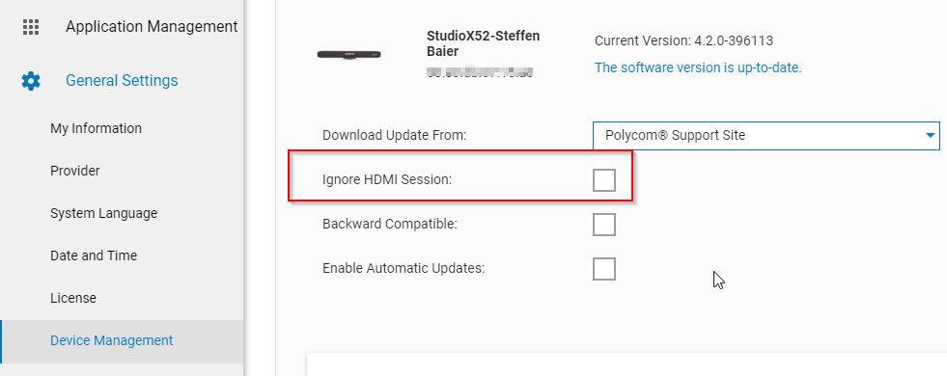This screenshot has width=947, height=376.
Task: Check the Enable Automatic Updates box
Action: tap(604, 269)
